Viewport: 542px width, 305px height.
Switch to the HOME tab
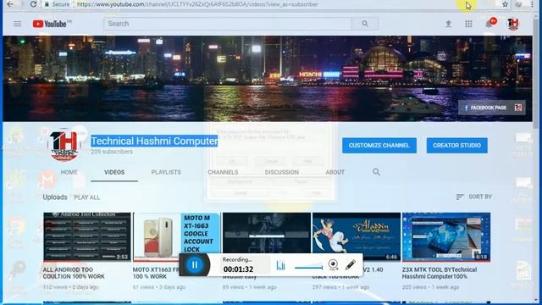coord(69,172)
